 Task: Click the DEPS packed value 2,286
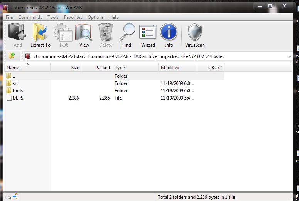[105, 98]
